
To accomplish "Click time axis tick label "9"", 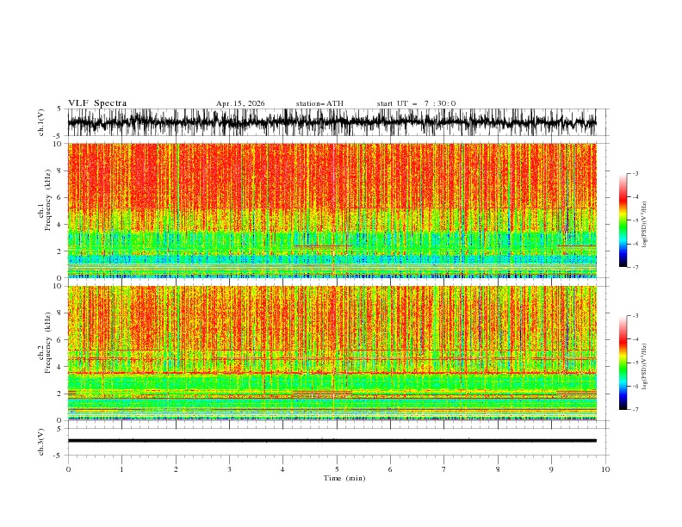I will 552,469.
